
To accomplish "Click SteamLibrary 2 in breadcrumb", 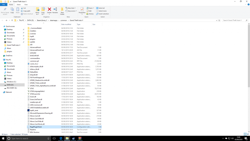I will [42, 21].
